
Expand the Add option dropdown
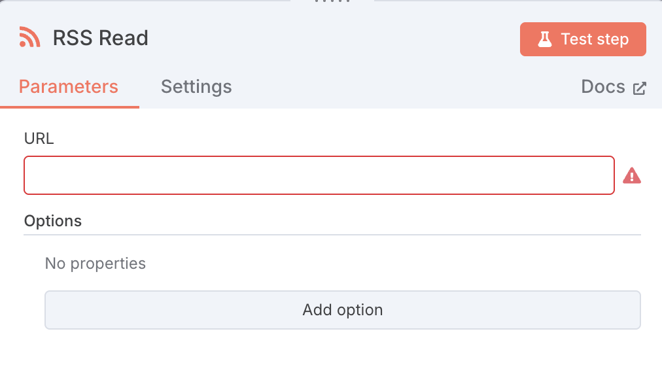pyautogui.click(x=342, y=310)
